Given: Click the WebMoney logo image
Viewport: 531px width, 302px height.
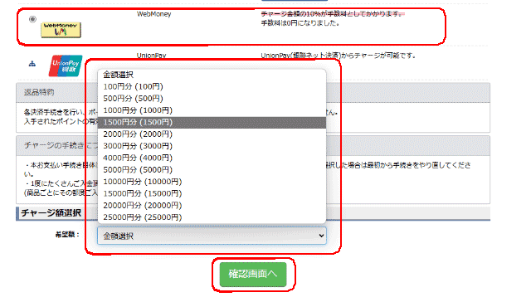Looking at the screenshot, I should click(61, 30).
